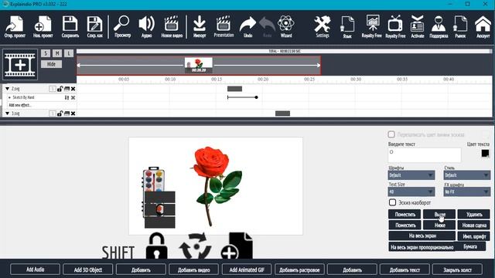The height and width of the screenshot is (278, 495).
Task: Click the Удалить delete button
Action: pyautogui.click(x=474, y=215)
